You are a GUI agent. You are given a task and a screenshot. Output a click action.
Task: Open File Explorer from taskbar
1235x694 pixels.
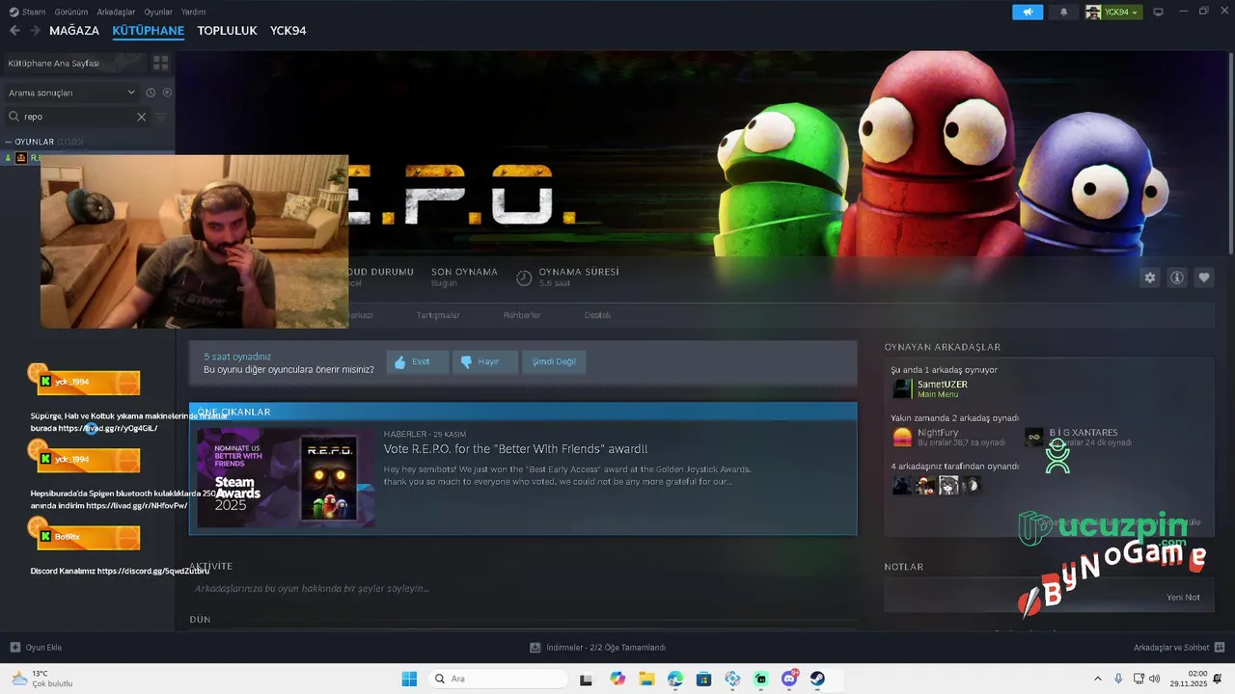pos(646,679)
